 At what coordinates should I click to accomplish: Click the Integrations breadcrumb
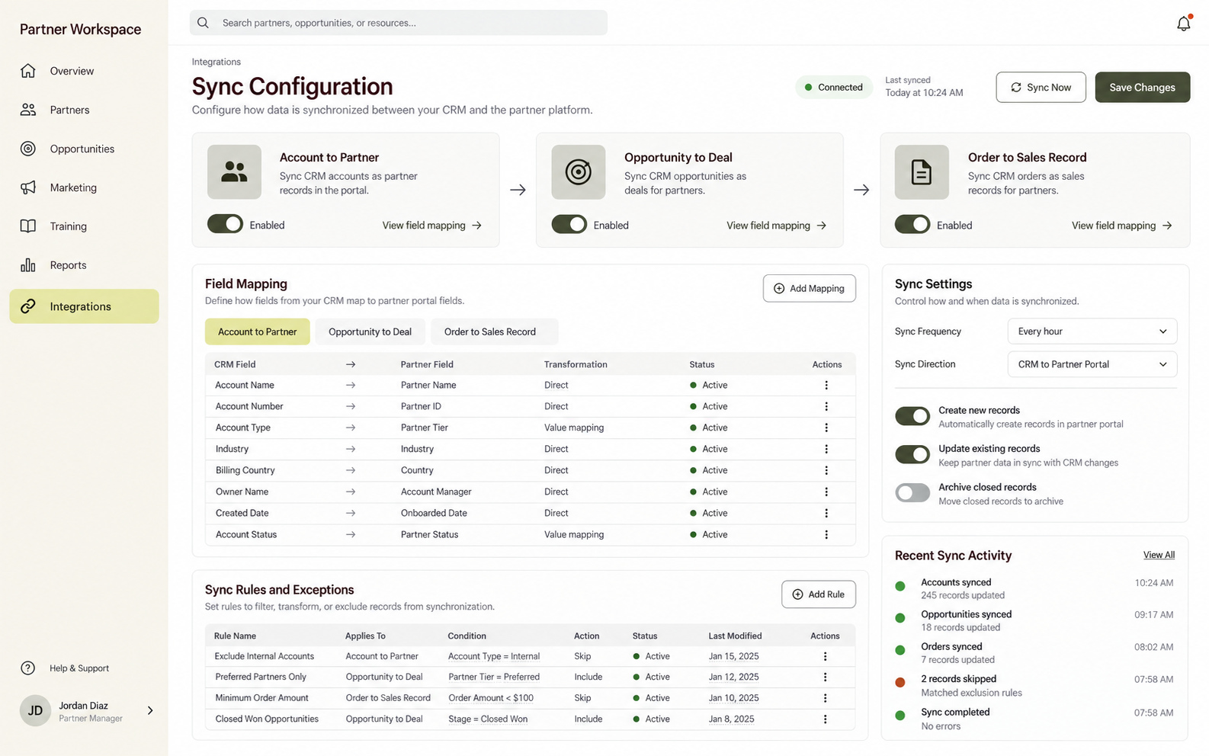pyautogui.click(x=216, y=62)
